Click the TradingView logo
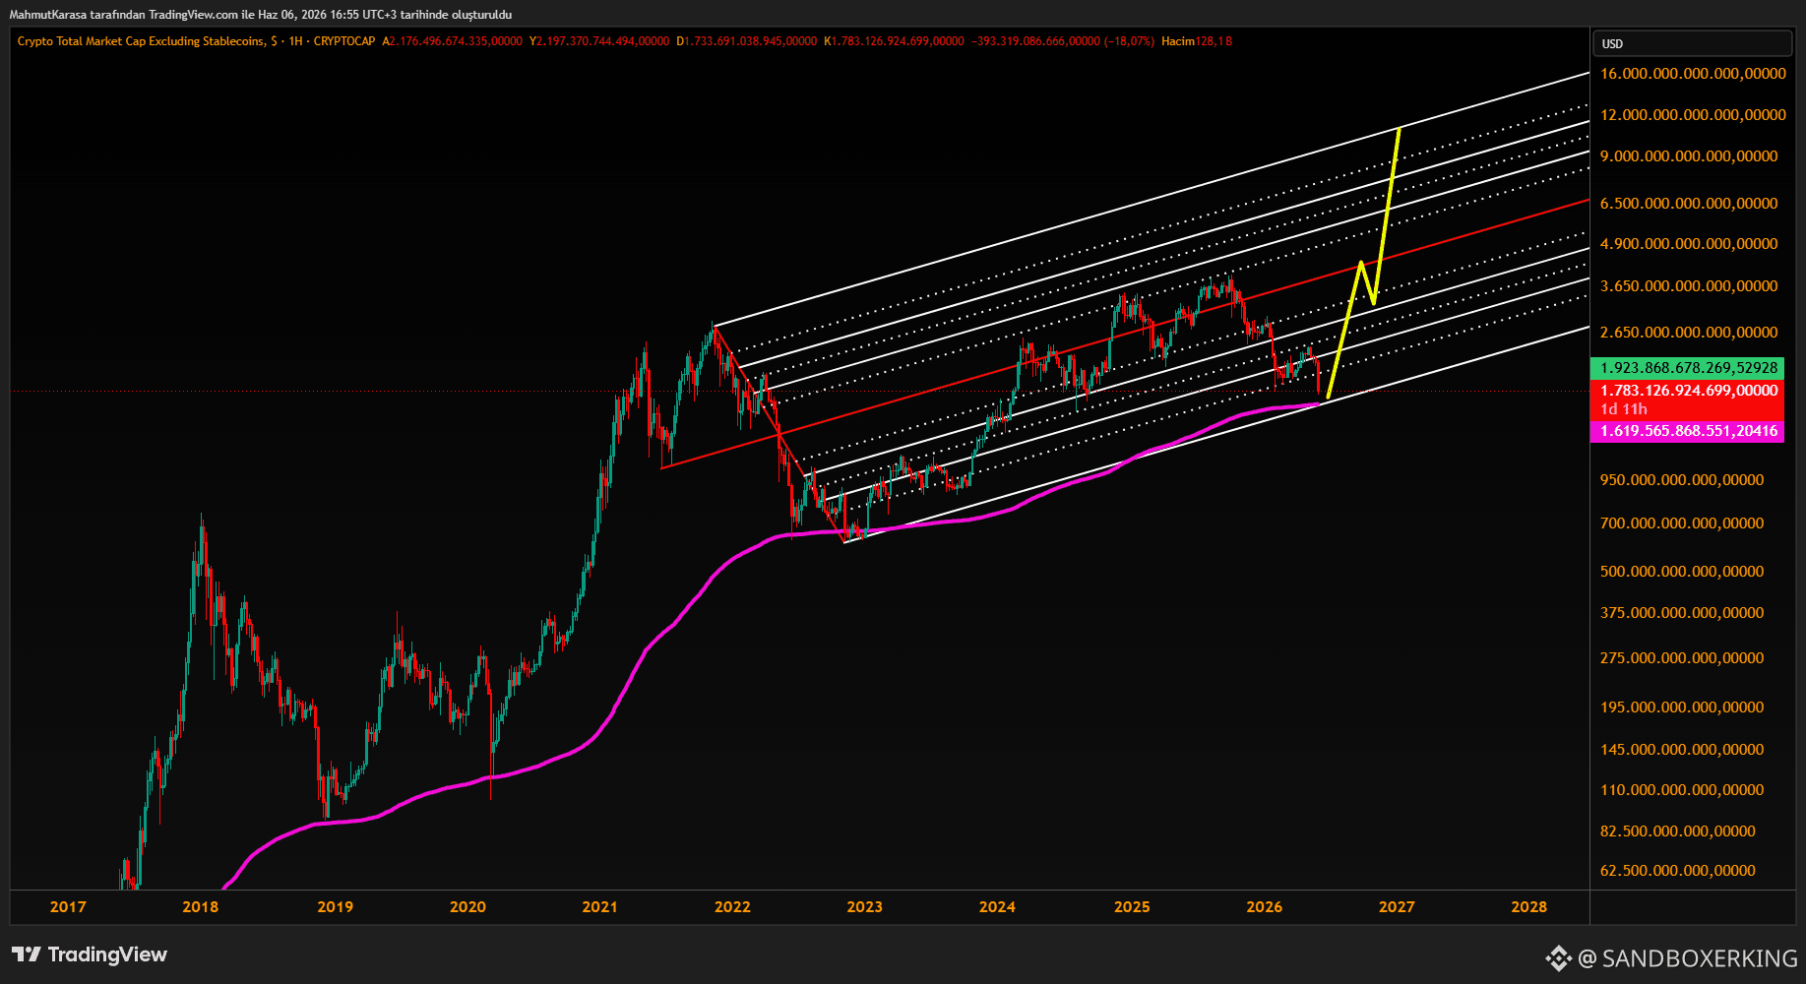Screen dimensions: 1806x984 point(90,954)
